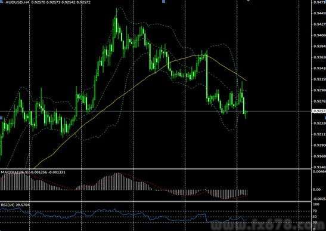326x231 pixels.
Task: Click the current price label on price axis
Action: [x=319, y=111]
